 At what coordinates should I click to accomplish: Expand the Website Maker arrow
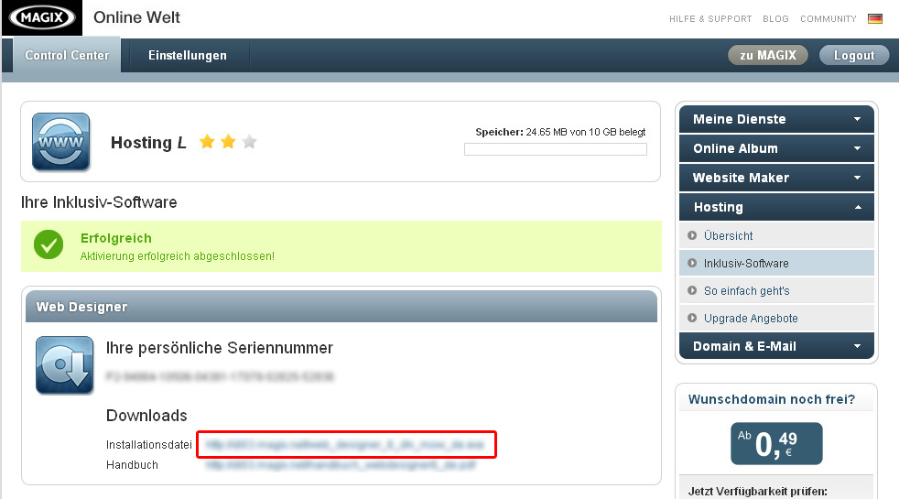pyautogui.click(x=857, y=178)
